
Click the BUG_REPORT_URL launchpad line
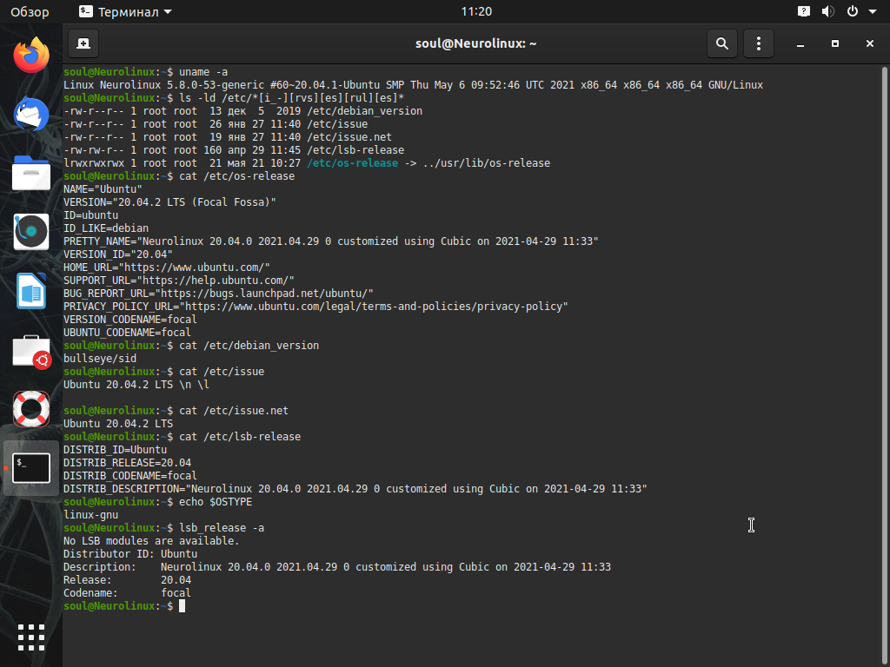[x=218, y=294]
